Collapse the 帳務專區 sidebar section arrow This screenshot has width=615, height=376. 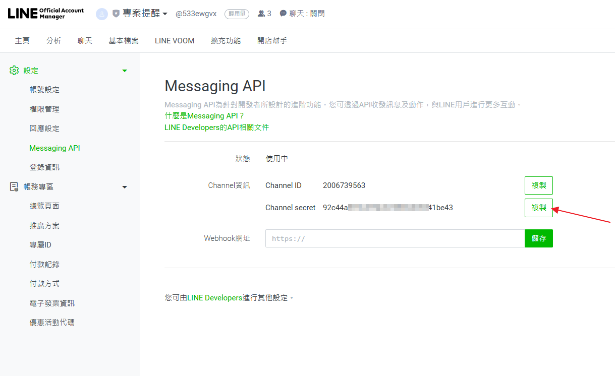point(125,187)
